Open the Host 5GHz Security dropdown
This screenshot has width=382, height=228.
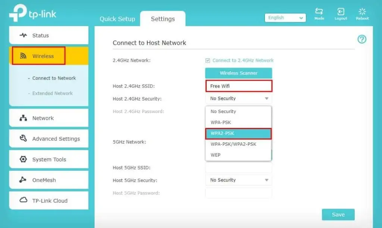pyautogui.click(x=238, y=180)
